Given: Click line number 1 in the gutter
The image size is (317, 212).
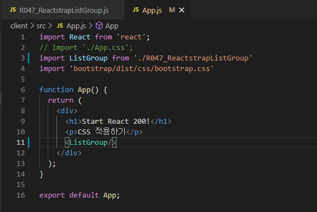Looking at the screenshot, I should pos(23,37).
